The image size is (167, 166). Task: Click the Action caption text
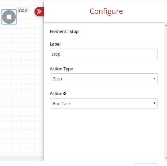(x=56, y=94)
